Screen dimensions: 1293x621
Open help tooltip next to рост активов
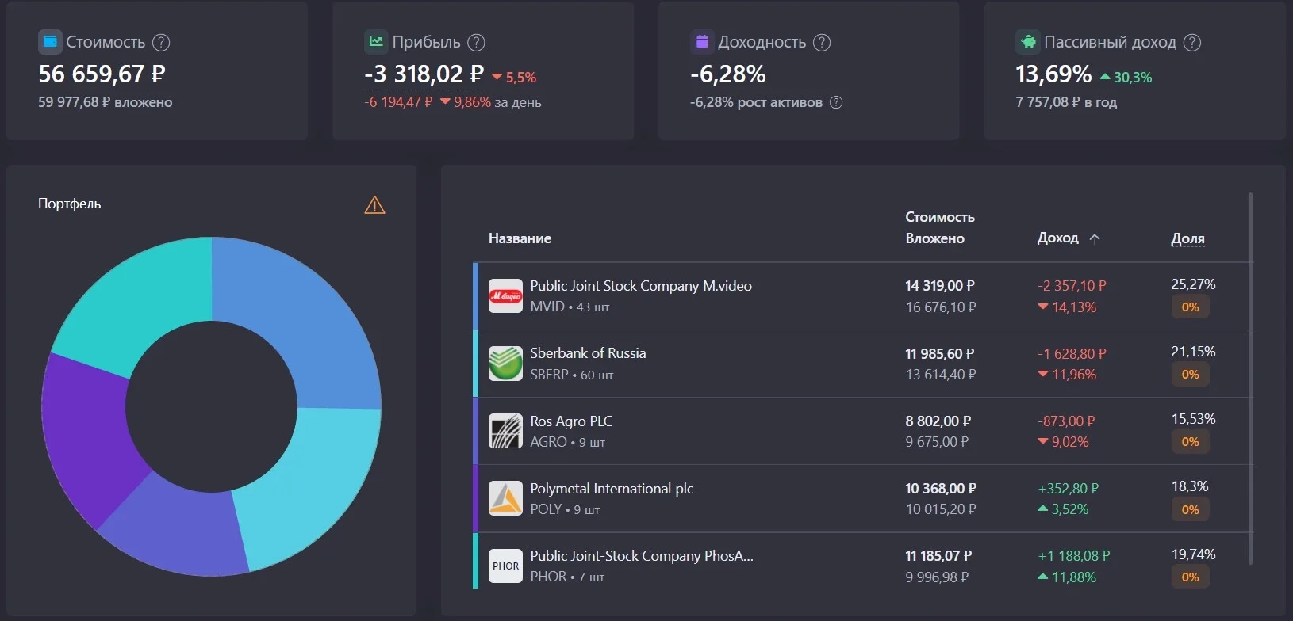836,102
